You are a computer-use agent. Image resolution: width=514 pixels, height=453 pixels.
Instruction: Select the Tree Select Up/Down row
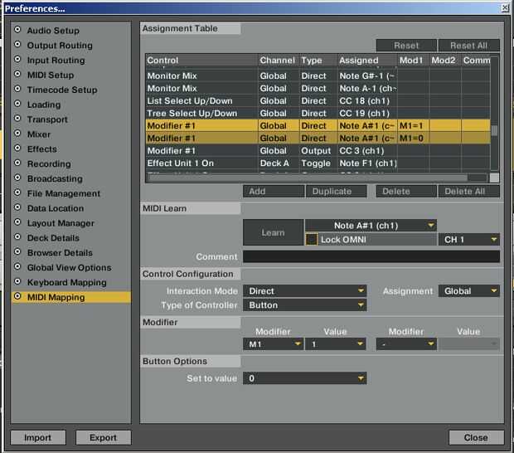[318, 113]
